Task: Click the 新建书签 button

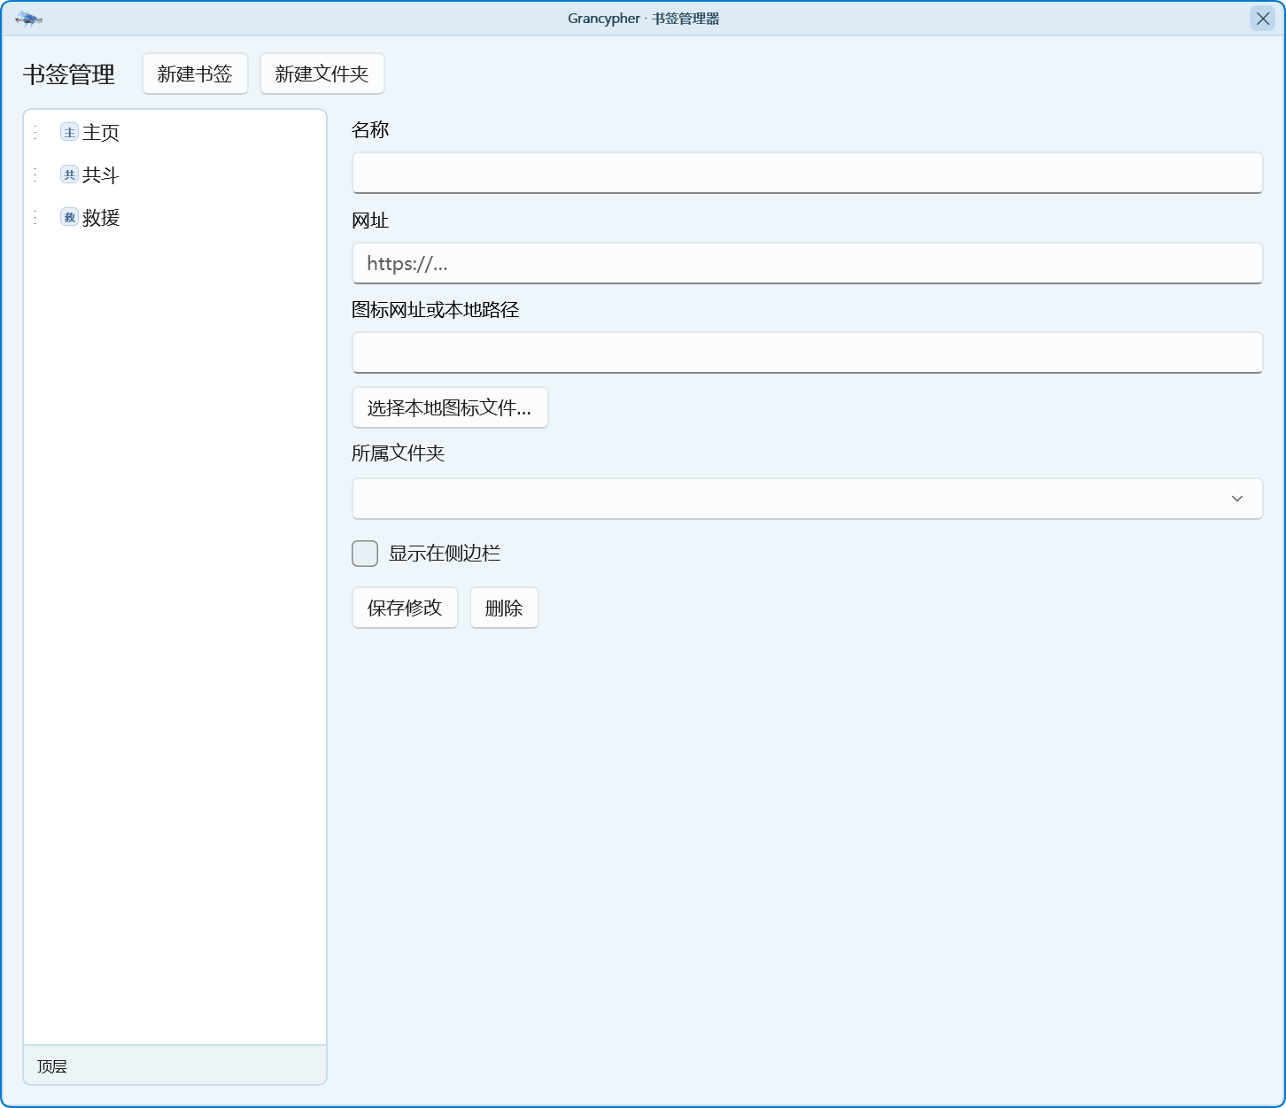Action: click(195, 74)
